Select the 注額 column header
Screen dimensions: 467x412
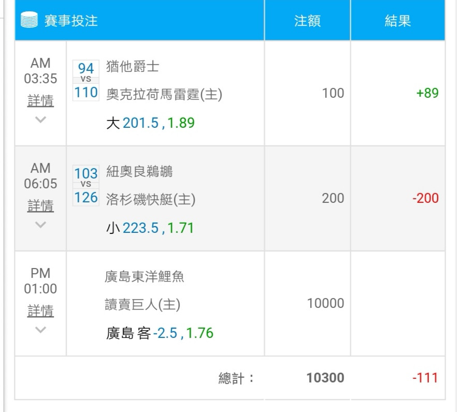(x=308, y=21)
